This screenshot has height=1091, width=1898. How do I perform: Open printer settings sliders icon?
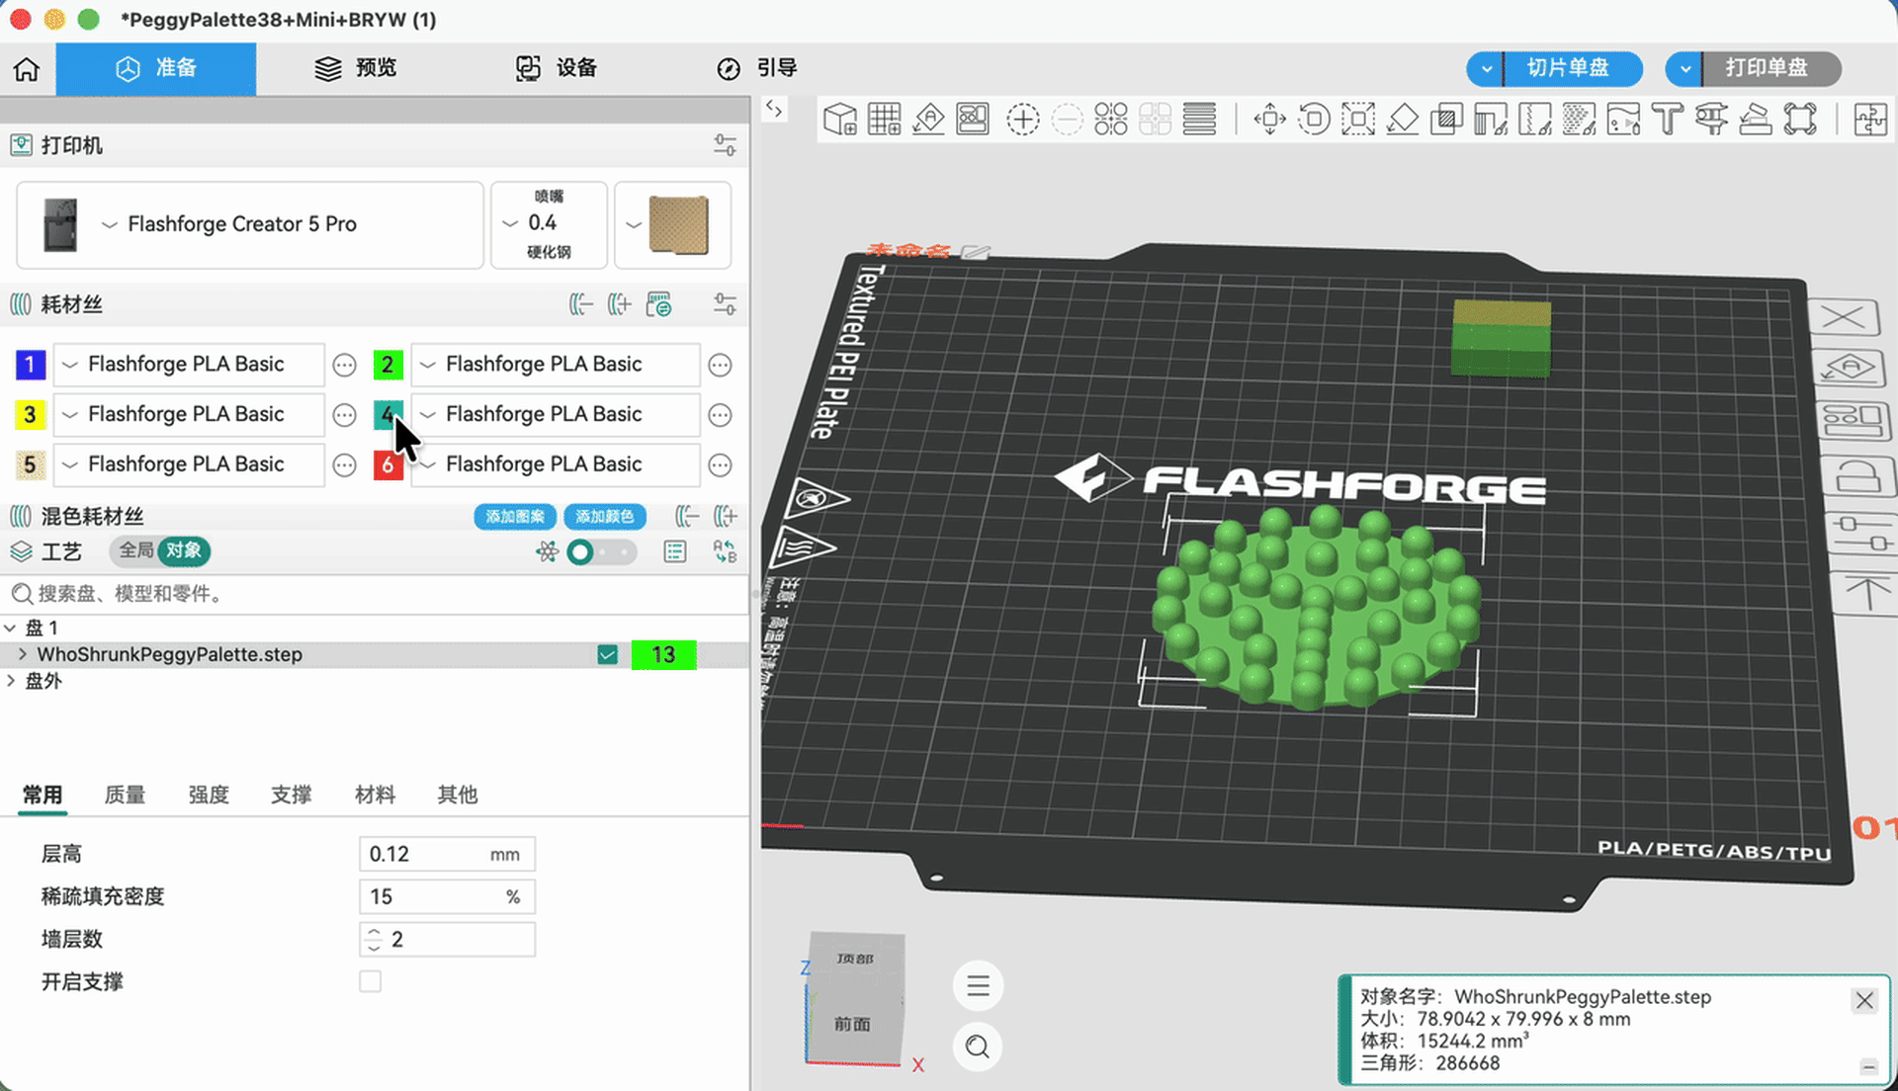tap(725, 145)
